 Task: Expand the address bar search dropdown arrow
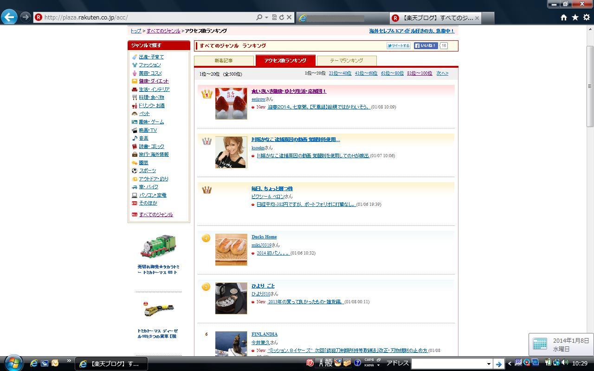[266, 17]
